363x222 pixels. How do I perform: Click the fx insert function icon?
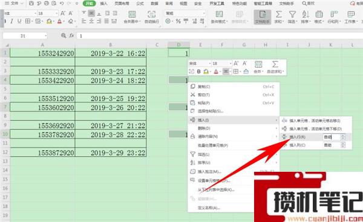tap(71, 36)
